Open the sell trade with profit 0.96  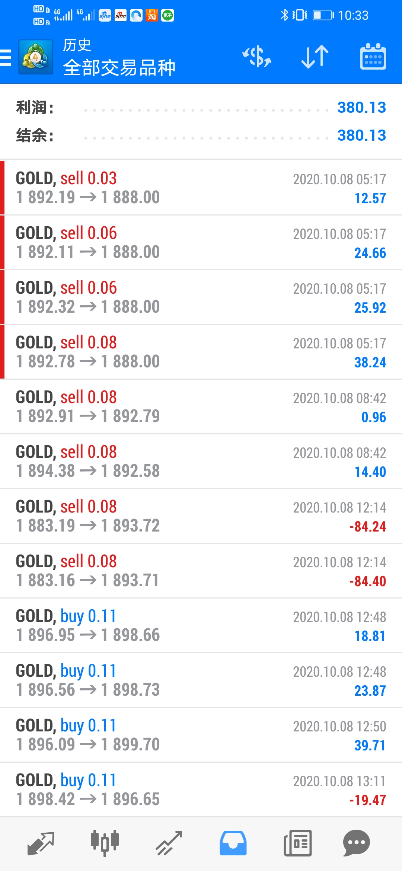click(x=201, y=406)
